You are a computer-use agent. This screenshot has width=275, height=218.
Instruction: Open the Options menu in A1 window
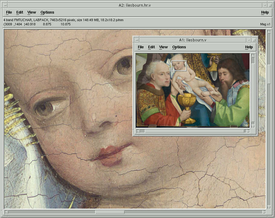pyautogui.click(x=179, y=47)
